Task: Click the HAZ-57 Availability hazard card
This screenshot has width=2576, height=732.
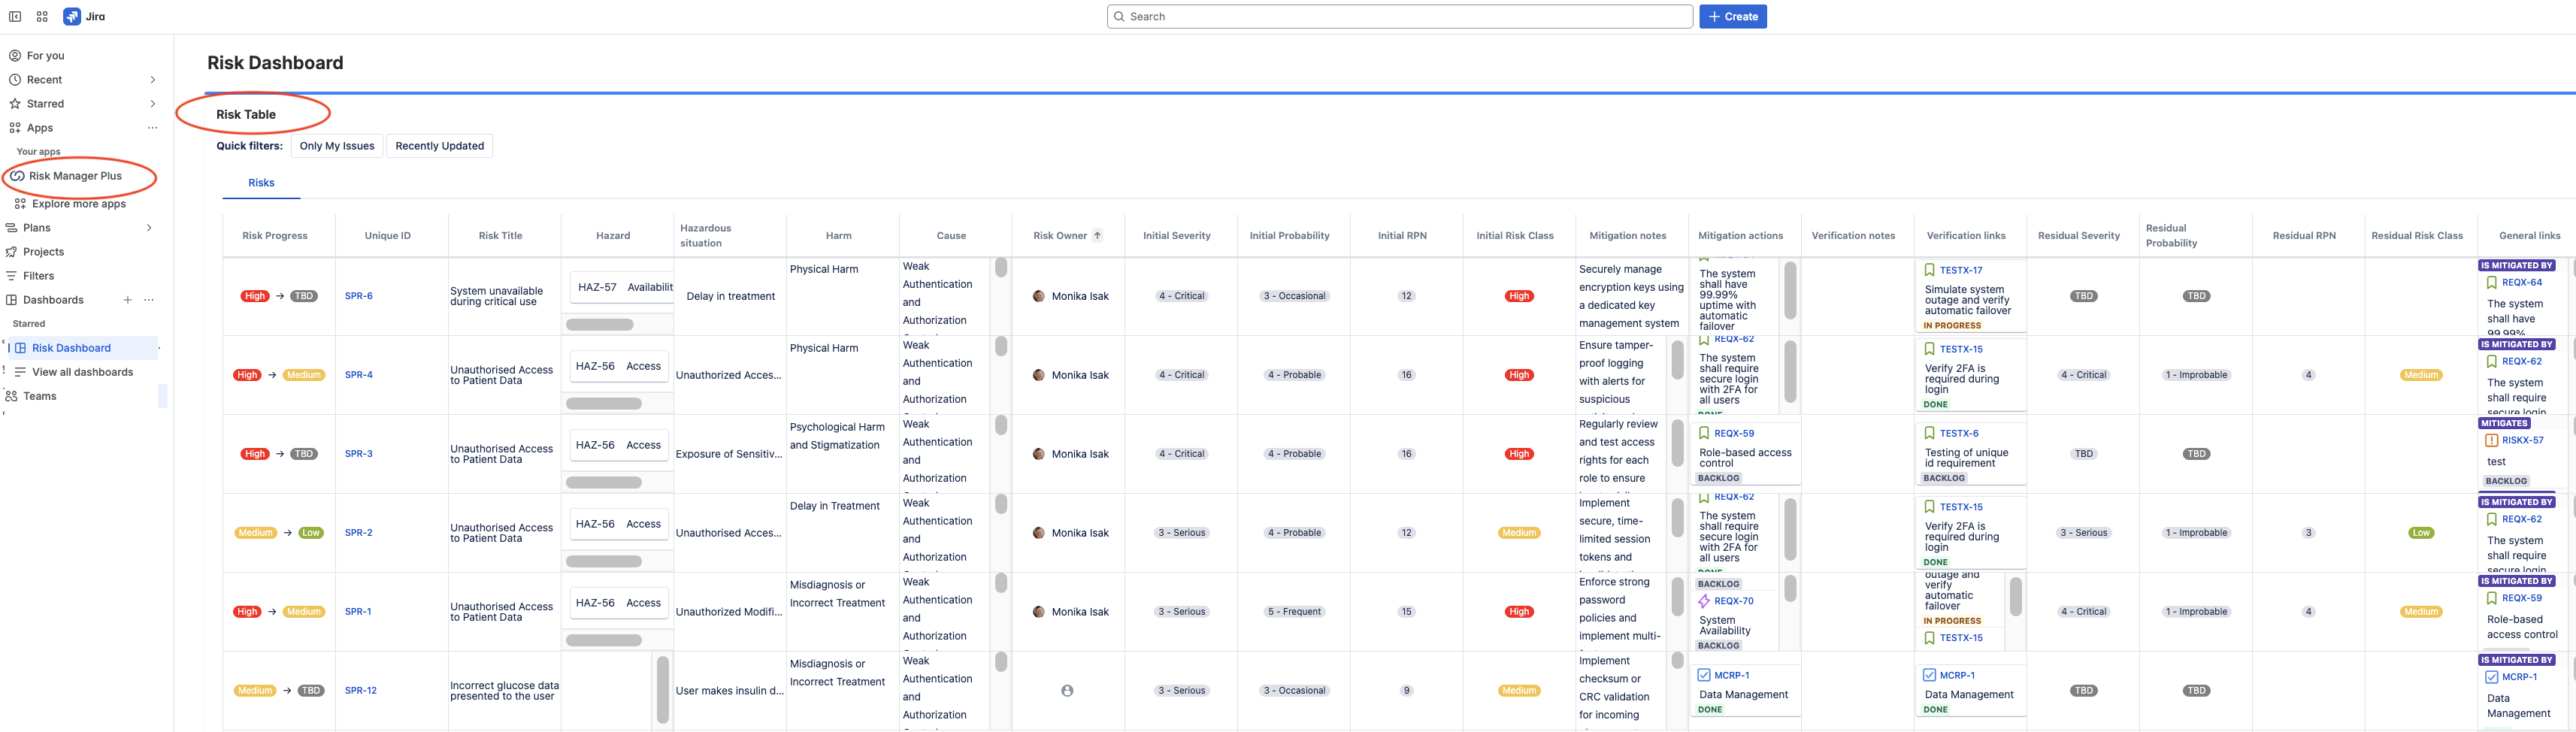Action: 620,287
